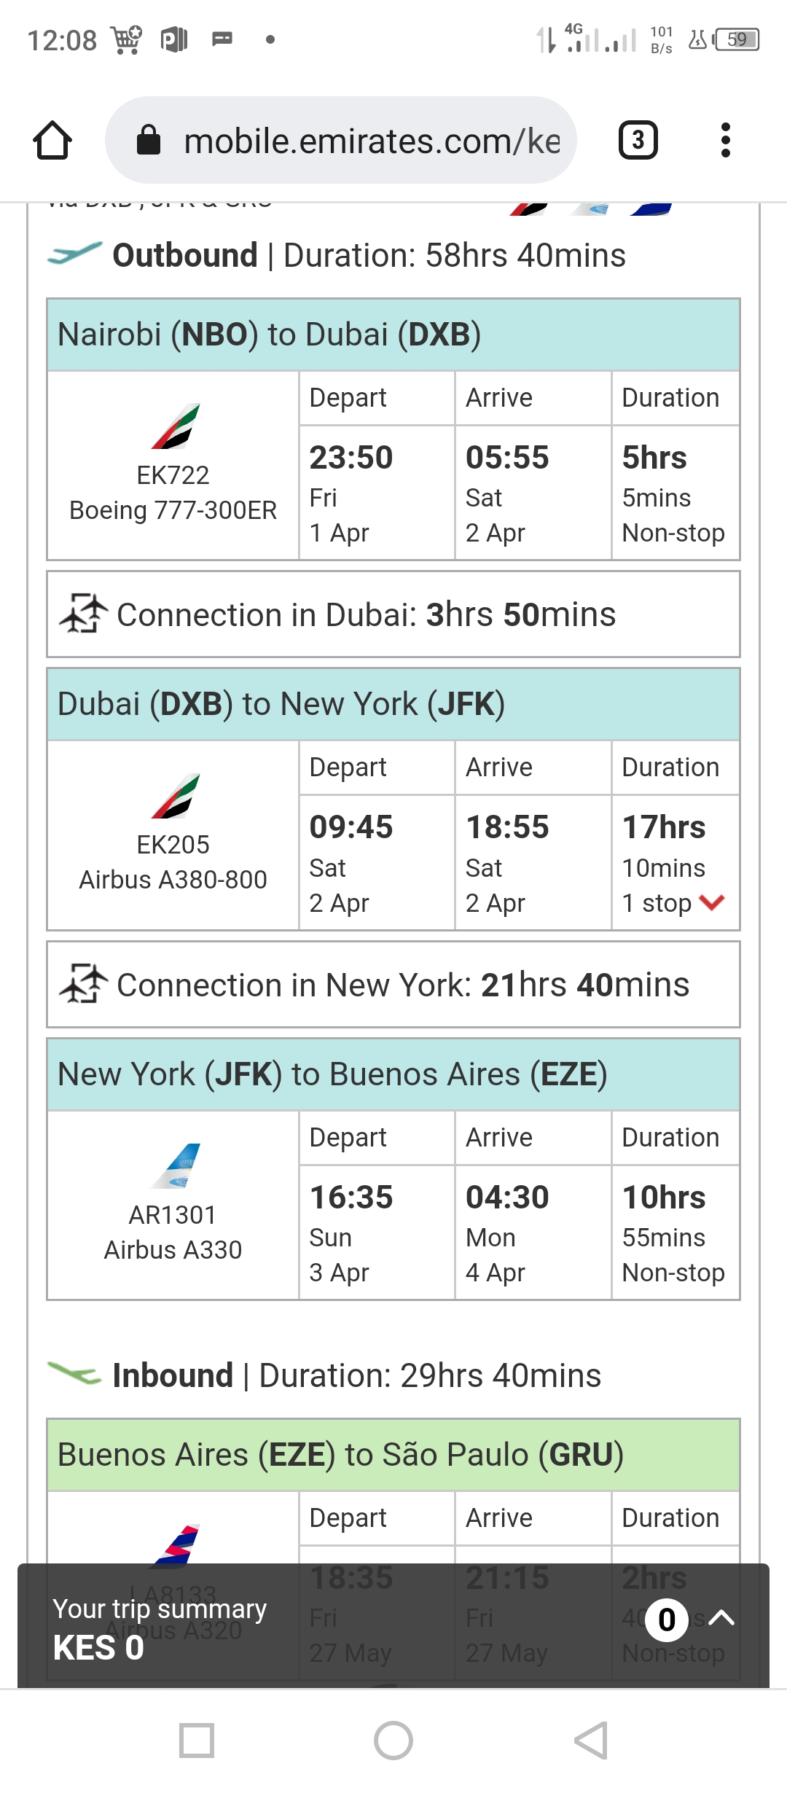
Task: Select the Nairobi (NBO) to Dubai (DXB) header
Action: point(393,335)
